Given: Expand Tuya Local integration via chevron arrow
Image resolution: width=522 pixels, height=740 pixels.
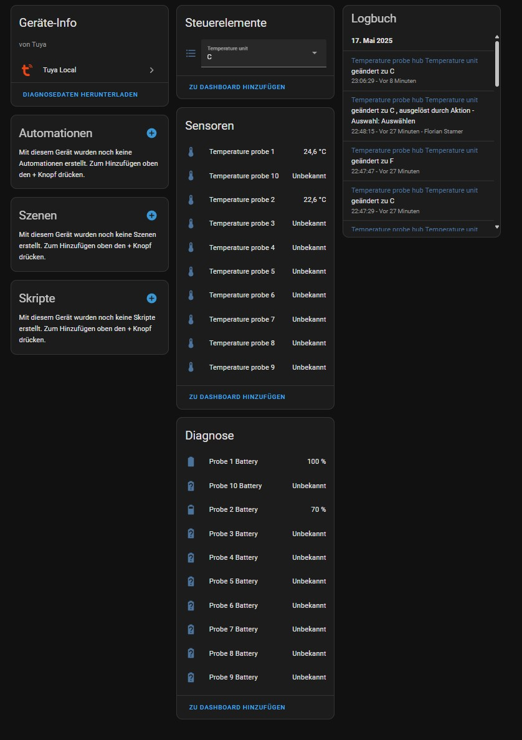Looking at the screenshot, I should [x=151, y=70].
